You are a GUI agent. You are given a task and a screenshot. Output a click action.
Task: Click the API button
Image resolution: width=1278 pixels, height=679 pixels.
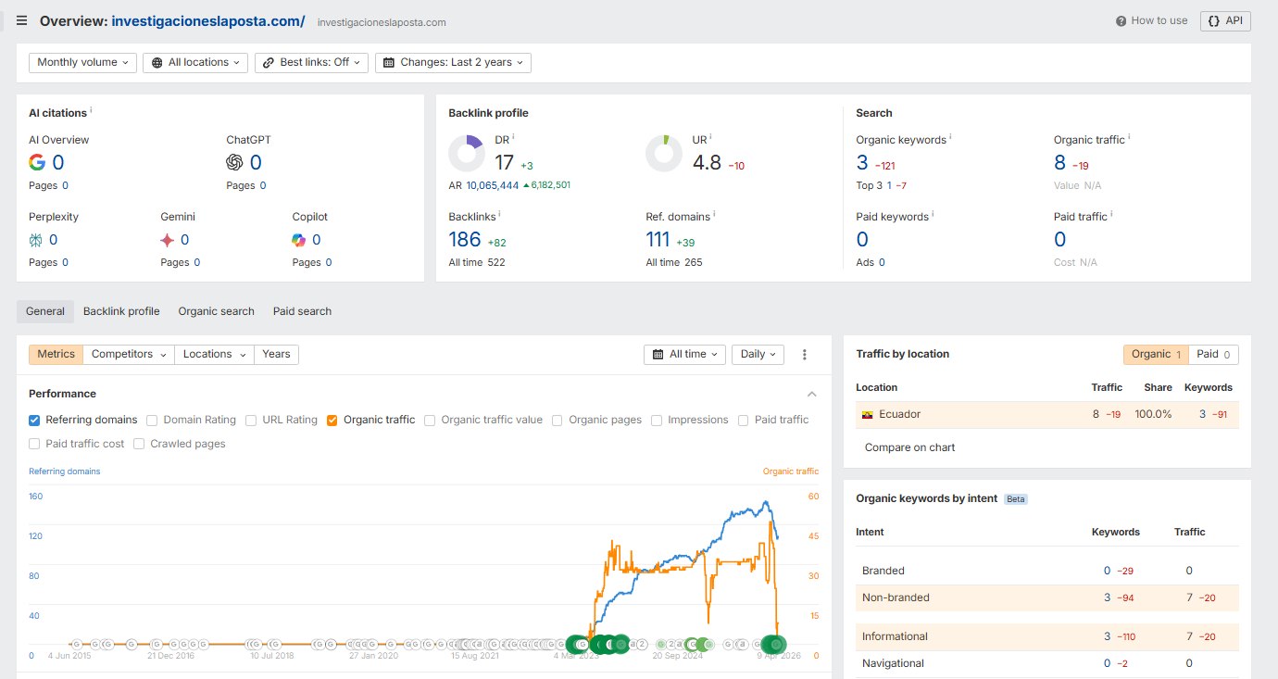tap(1225, 20)
